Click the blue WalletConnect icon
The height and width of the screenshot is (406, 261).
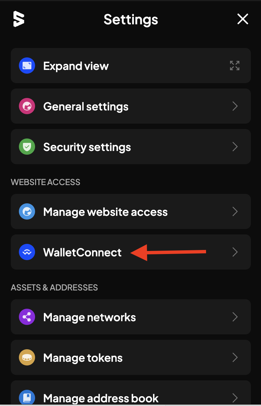(x=27, y=252)
